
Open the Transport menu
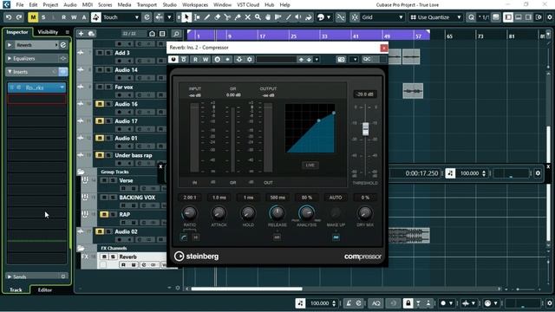click(x=147, y=4)
